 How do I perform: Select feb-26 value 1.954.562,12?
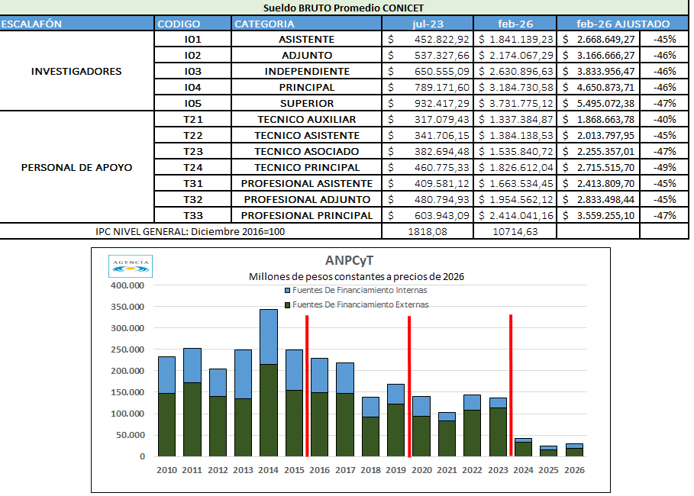click(x=515, y=200)
